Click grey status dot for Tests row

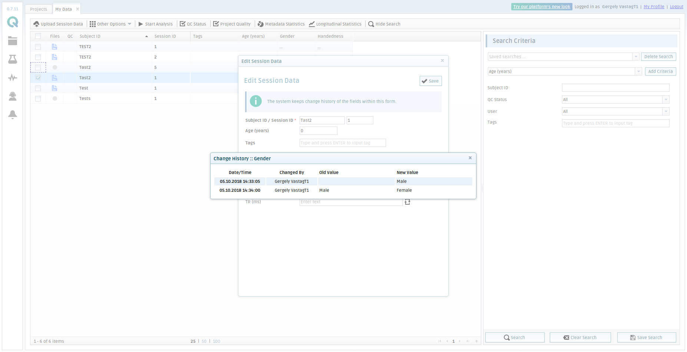pos(55,98)
